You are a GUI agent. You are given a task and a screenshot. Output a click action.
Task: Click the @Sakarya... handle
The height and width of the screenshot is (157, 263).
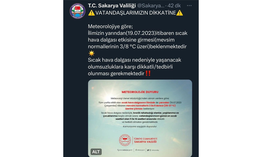click(151, 6)
